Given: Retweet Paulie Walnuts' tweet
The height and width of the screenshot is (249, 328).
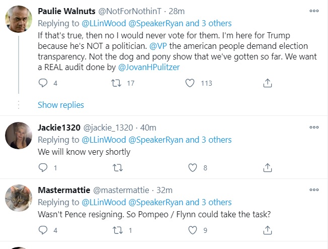Looking at the screenshot, I should pos(116,83).
